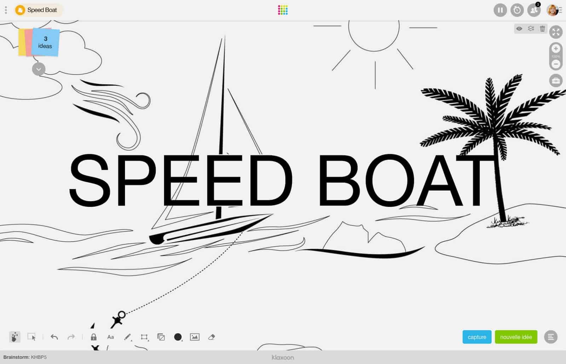Pause the brainstorm session

pyautogui.click(x=500, y=10)
